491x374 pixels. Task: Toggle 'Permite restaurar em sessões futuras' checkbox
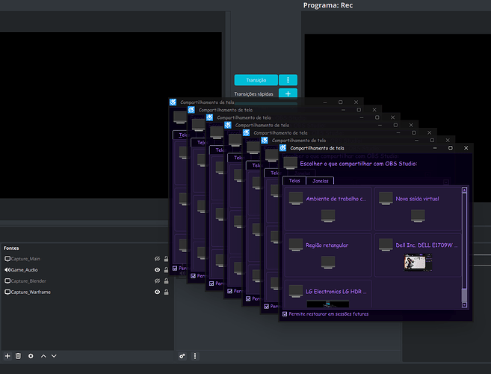pos(285,314)
